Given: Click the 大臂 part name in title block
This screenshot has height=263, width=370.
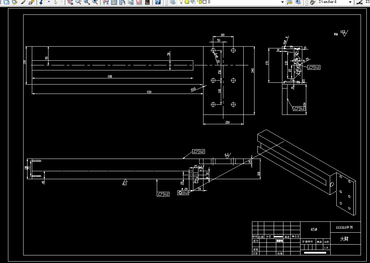Looking at the screenshot, I should [344, 239].
